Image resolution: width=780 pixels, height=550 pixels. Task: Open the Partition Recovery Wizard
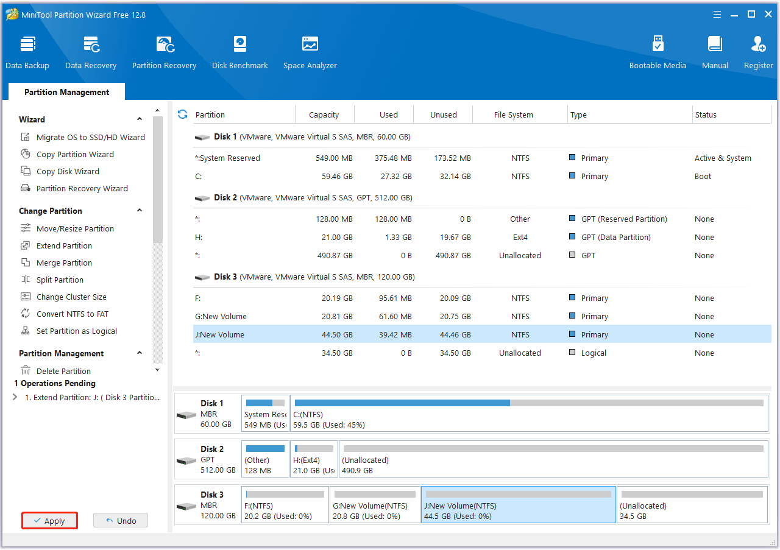click(74, 188)
